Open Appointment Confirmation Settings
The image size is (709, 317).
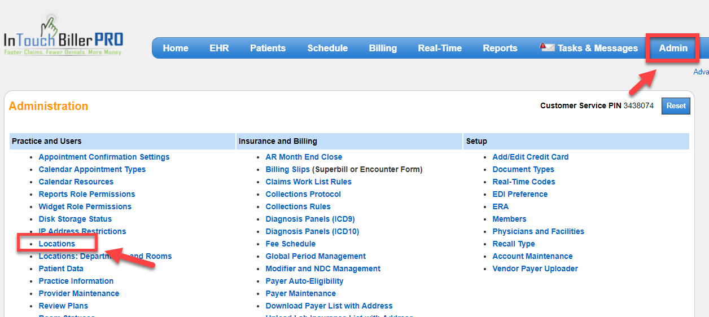coord(104,157)
